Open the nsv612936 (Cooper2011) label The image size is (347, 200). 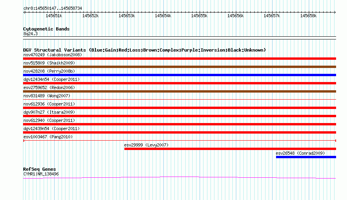pos(49,104)
